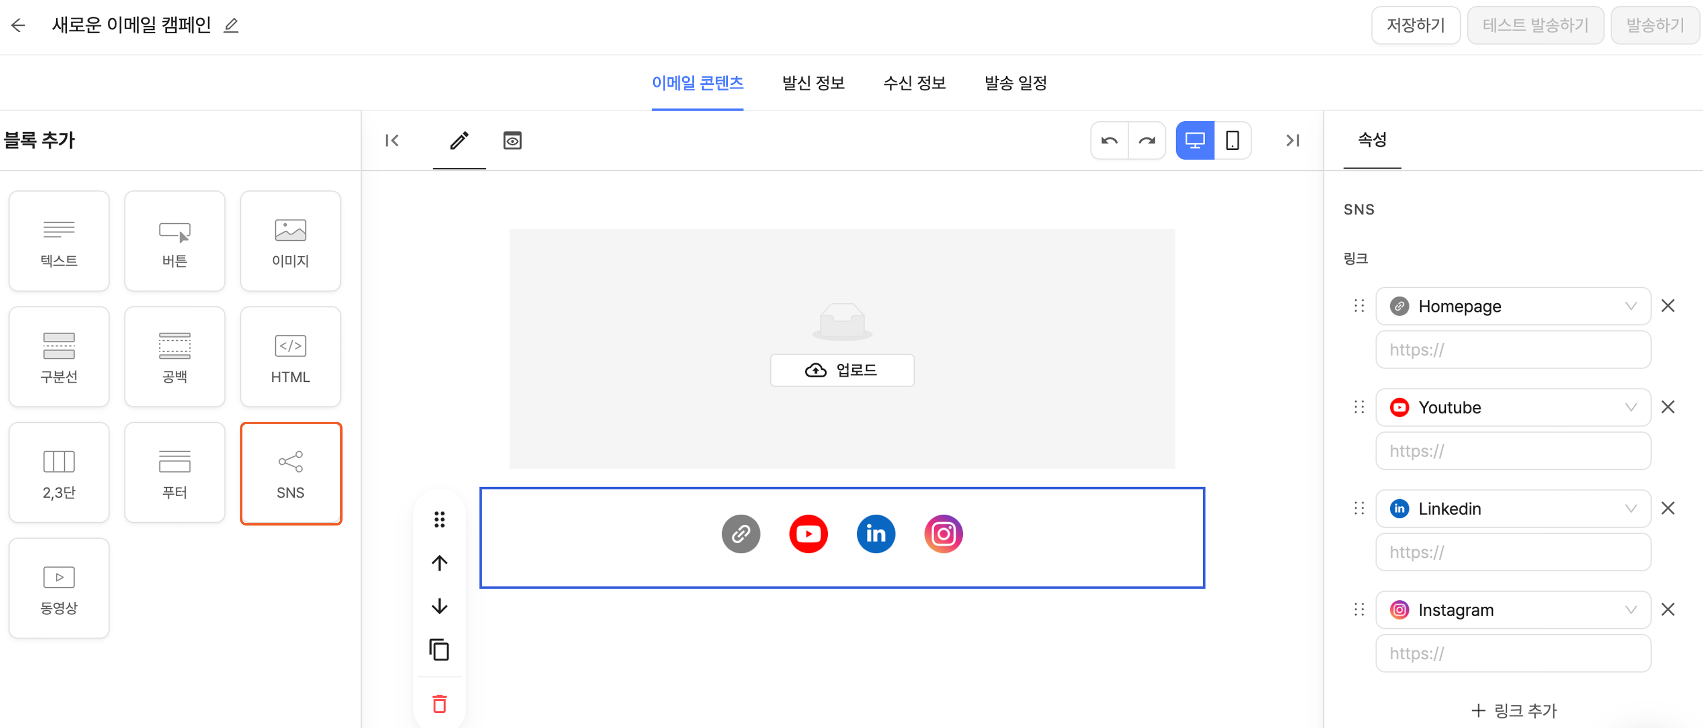Screen dimensions: 1703x728
Task: Click the 저장하기 save button
Action: click(1415, 26)
